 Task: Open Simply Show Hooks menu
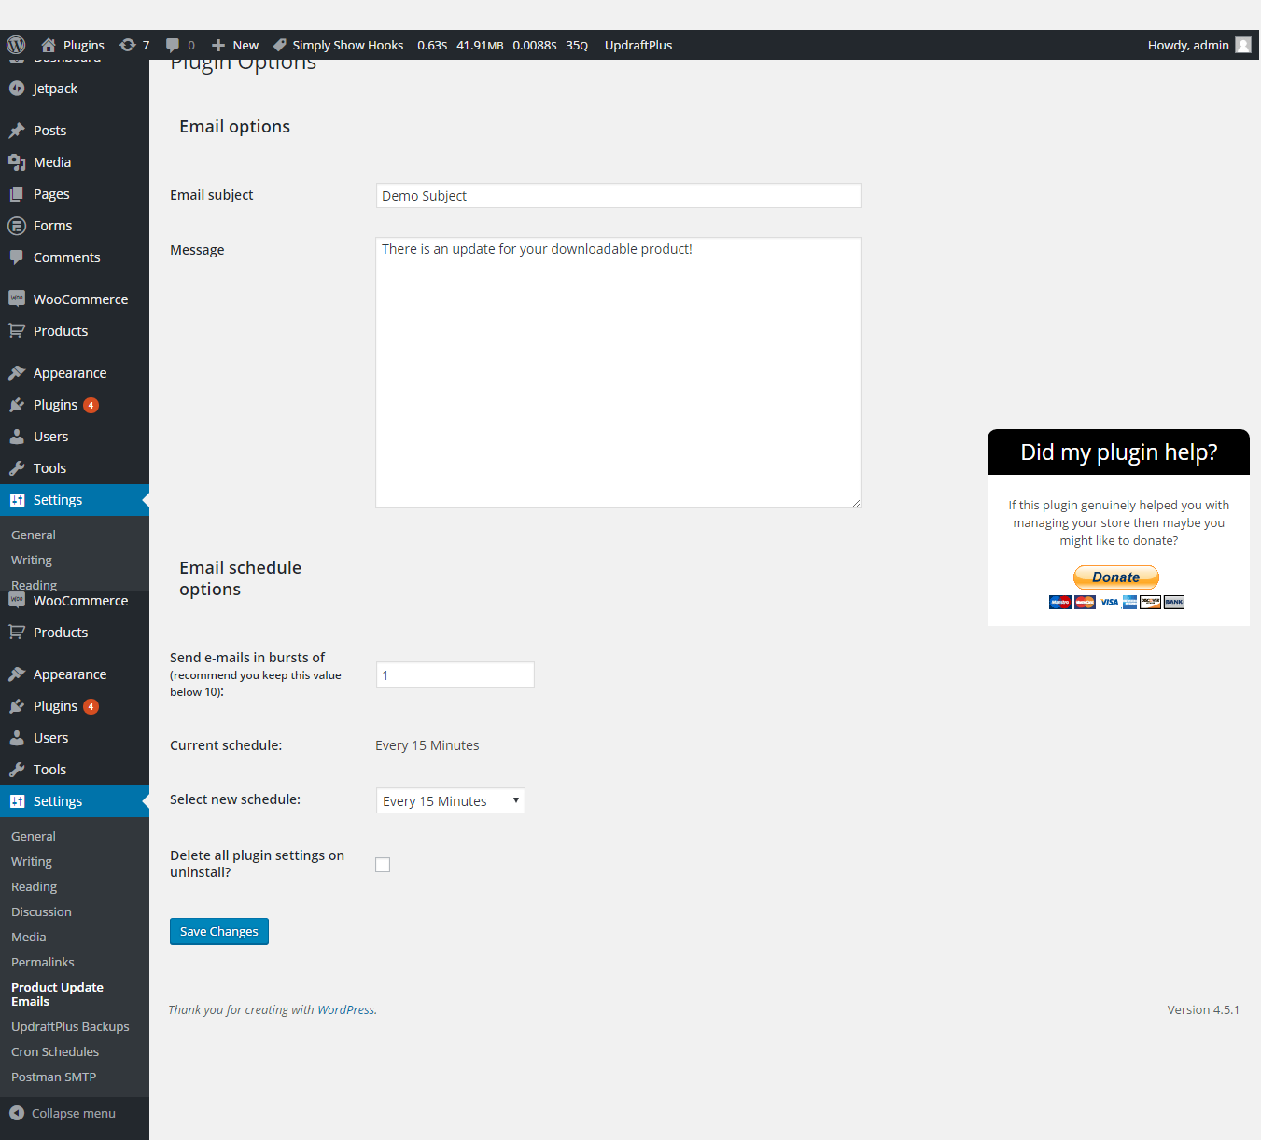point(338,45)
